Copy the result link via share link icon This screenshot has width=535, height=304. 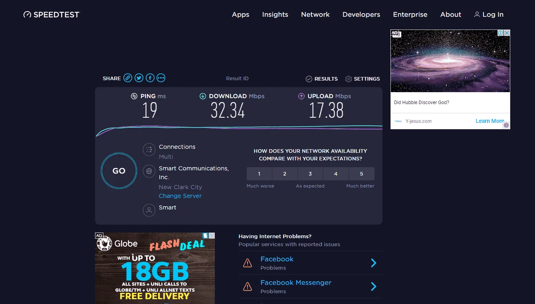click(128, 78)
